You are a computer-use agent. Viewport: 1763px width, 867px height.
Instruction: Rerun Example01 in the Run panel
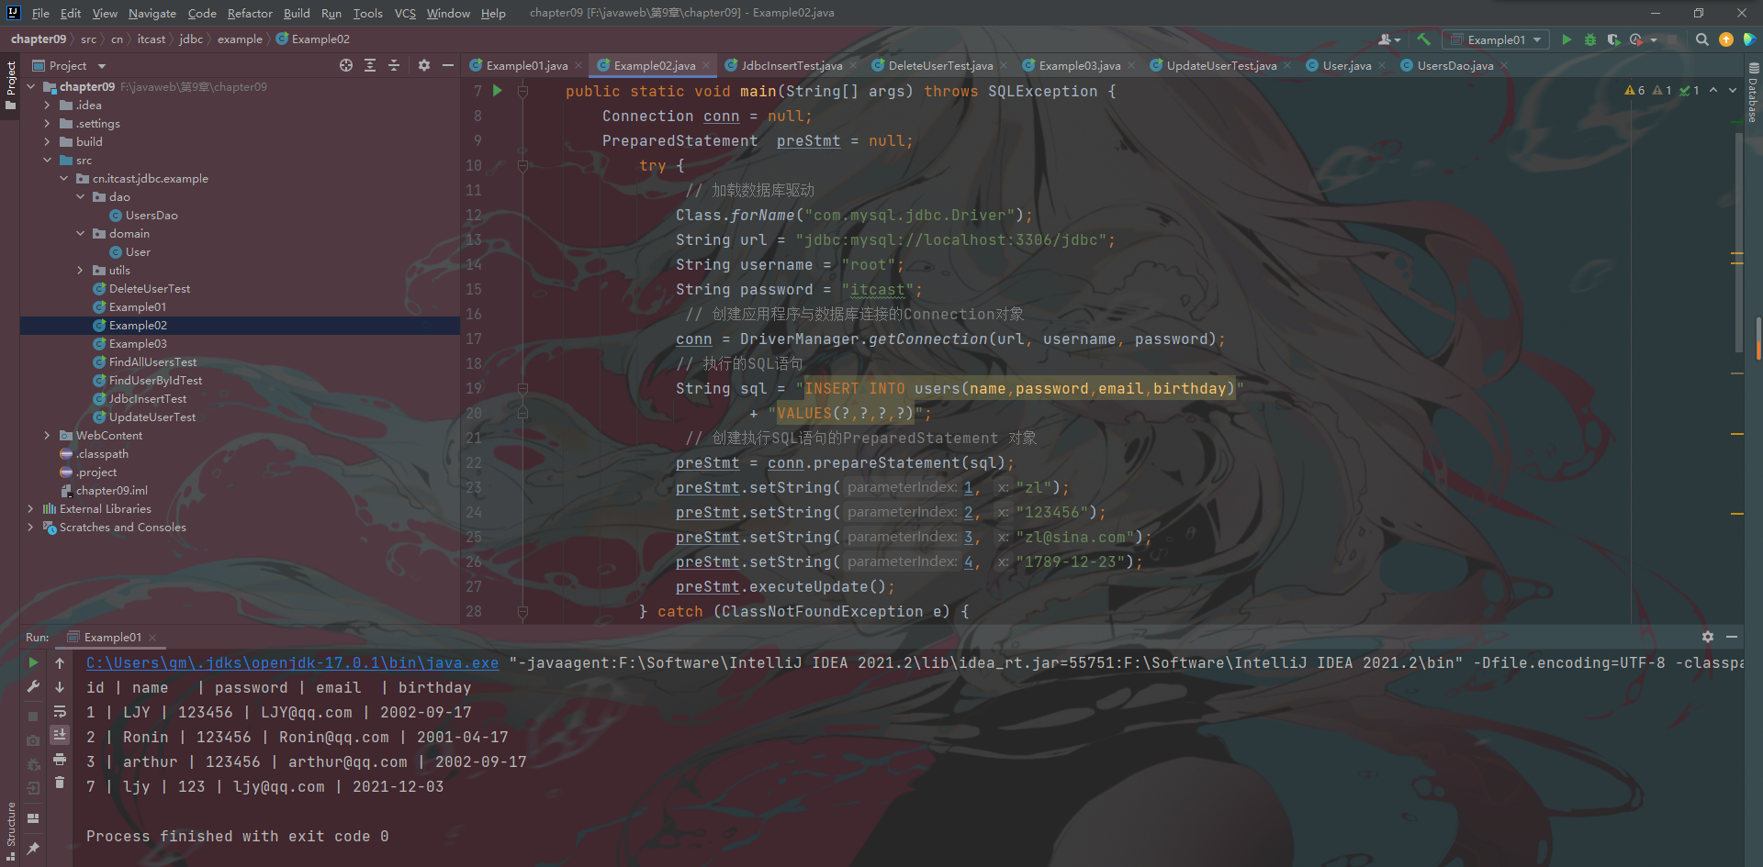(x=33, y=662)
